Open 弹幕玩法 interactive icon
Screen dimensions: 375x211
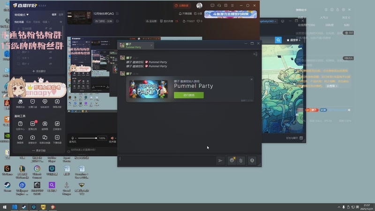click(20, 104)
